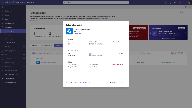Viewport: 192px width, 108px height.
Task: Click the Change plan link
Action: tap(77, 34)
